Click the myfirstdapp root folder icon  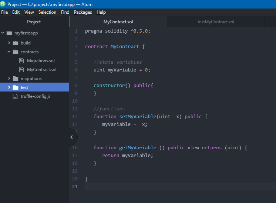[x=9, y=33]
